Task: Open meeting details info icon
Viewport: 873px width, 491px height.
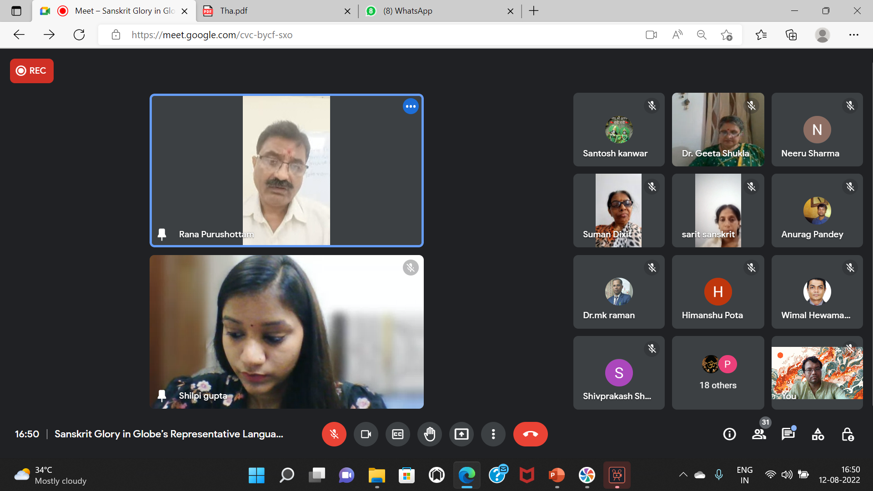Action: tap(729, 434)
